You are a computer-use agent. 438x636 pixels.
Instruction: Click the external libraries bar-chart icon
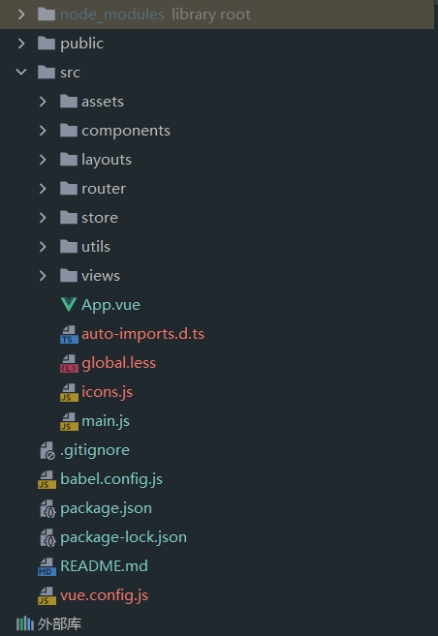25,623
